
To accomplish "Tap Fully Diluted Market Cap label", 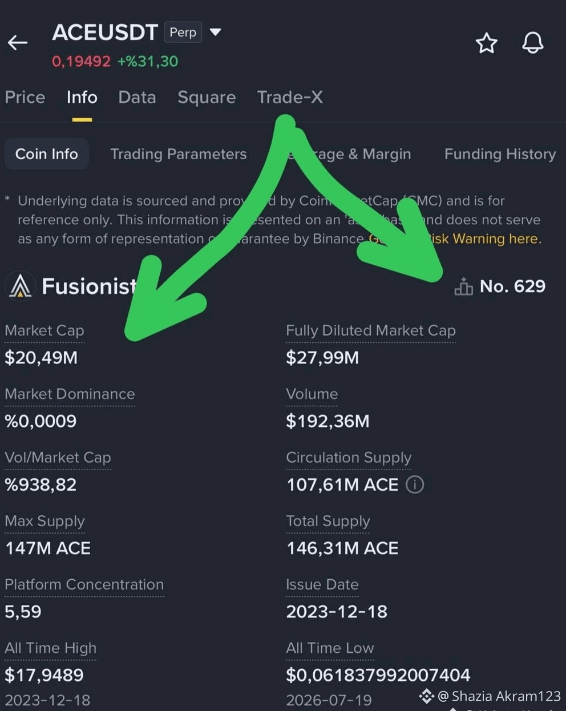I will click(371, 330).
